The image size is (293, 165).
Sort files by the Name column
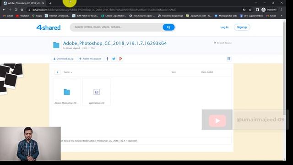click(x=68, y=72)
